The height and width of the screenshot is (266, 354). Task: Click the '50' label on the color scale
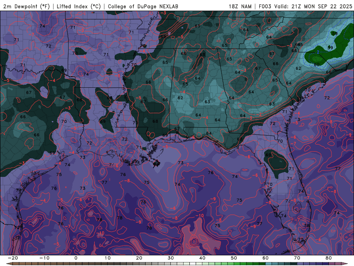pos(234,258)
